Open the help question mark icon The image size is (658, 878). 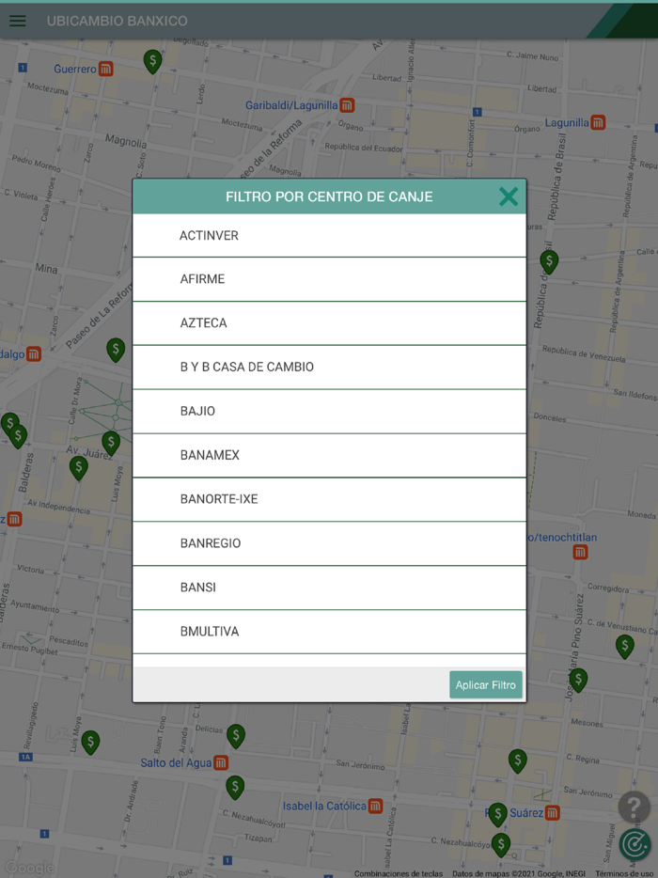(x=634, y=807)
